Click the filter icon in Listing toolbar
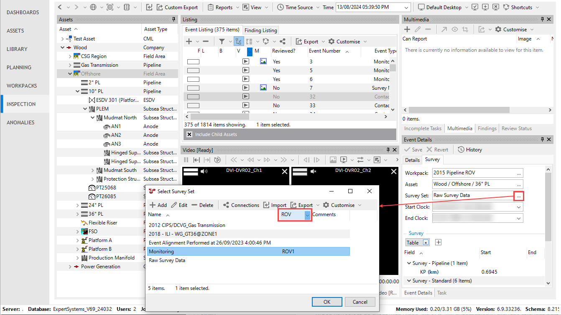Screen dimensions: 561x315 coord(222,41)
